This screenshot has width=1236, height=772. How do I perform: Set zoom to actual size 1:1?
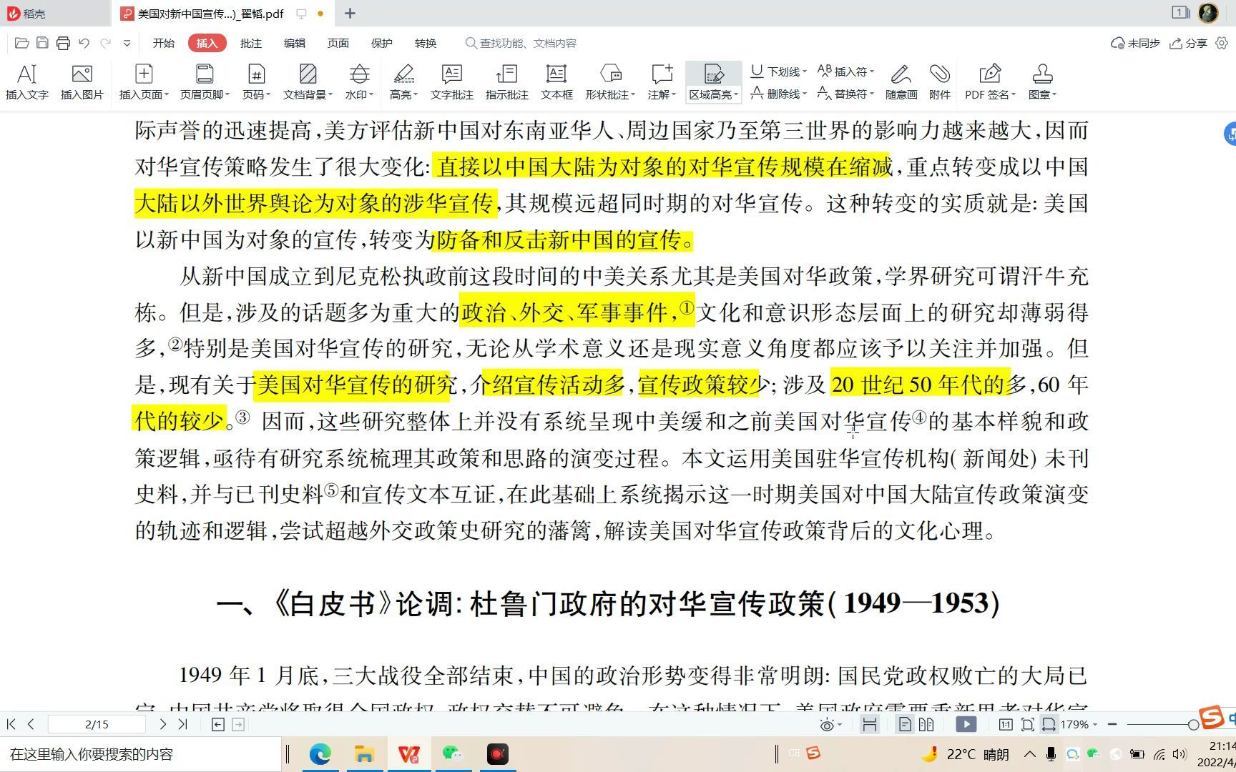point(1006,725)
